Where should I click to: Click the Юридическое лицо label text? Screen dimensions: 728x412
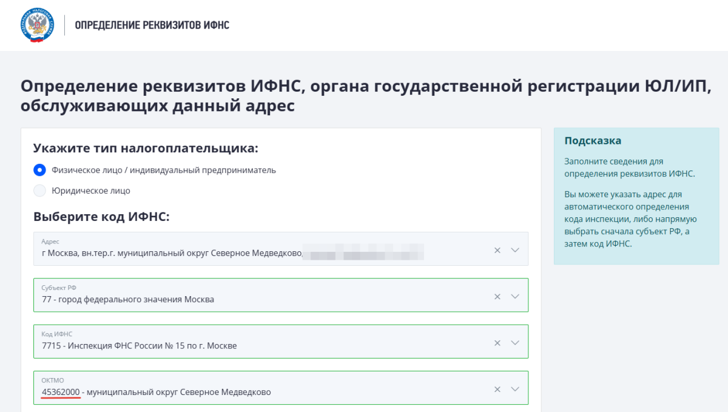coord(91,191)
